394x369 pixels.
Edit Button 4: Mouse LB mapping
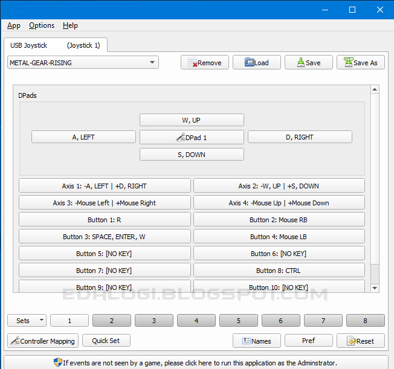[279, 236]
